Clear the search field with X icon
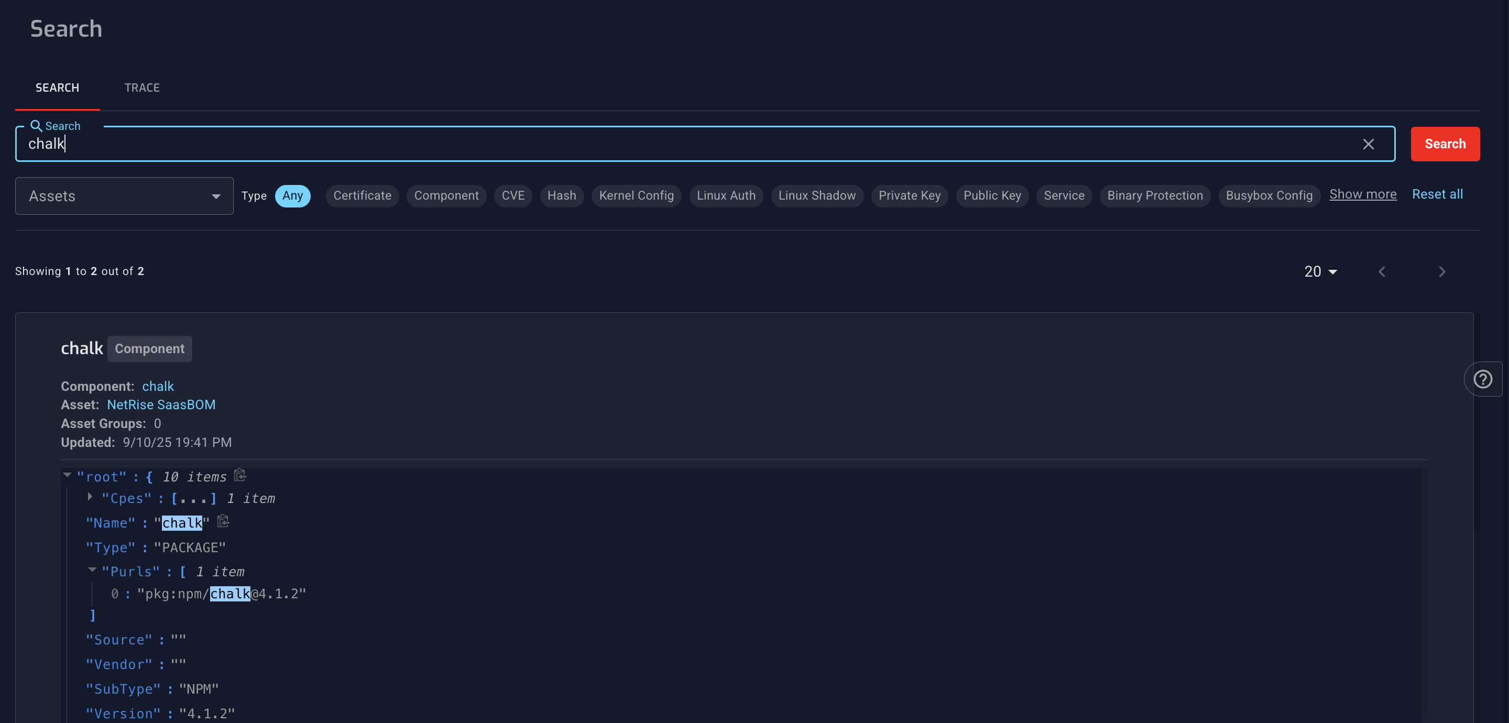The image size is (1509, 723). click(1368, 144)
